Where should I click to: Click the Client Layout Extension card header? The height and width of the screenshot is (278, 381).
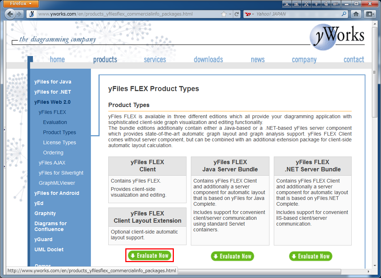[147, 217]
